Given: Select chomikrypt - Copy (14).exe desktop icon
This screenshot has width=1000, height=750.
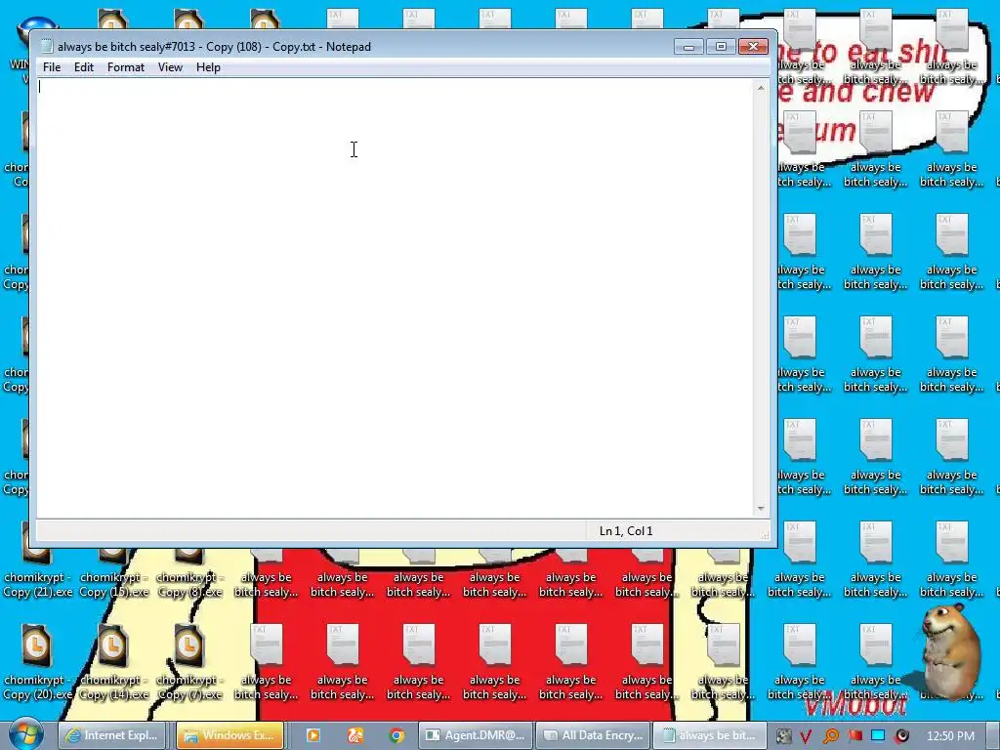Looking at the screenshot, I should [x=113, y=663].
